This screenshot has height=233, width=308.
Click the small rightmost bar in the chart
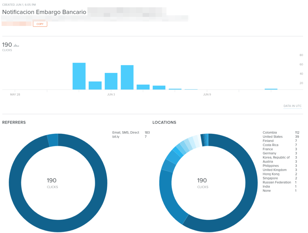click(x=271, y=89)
